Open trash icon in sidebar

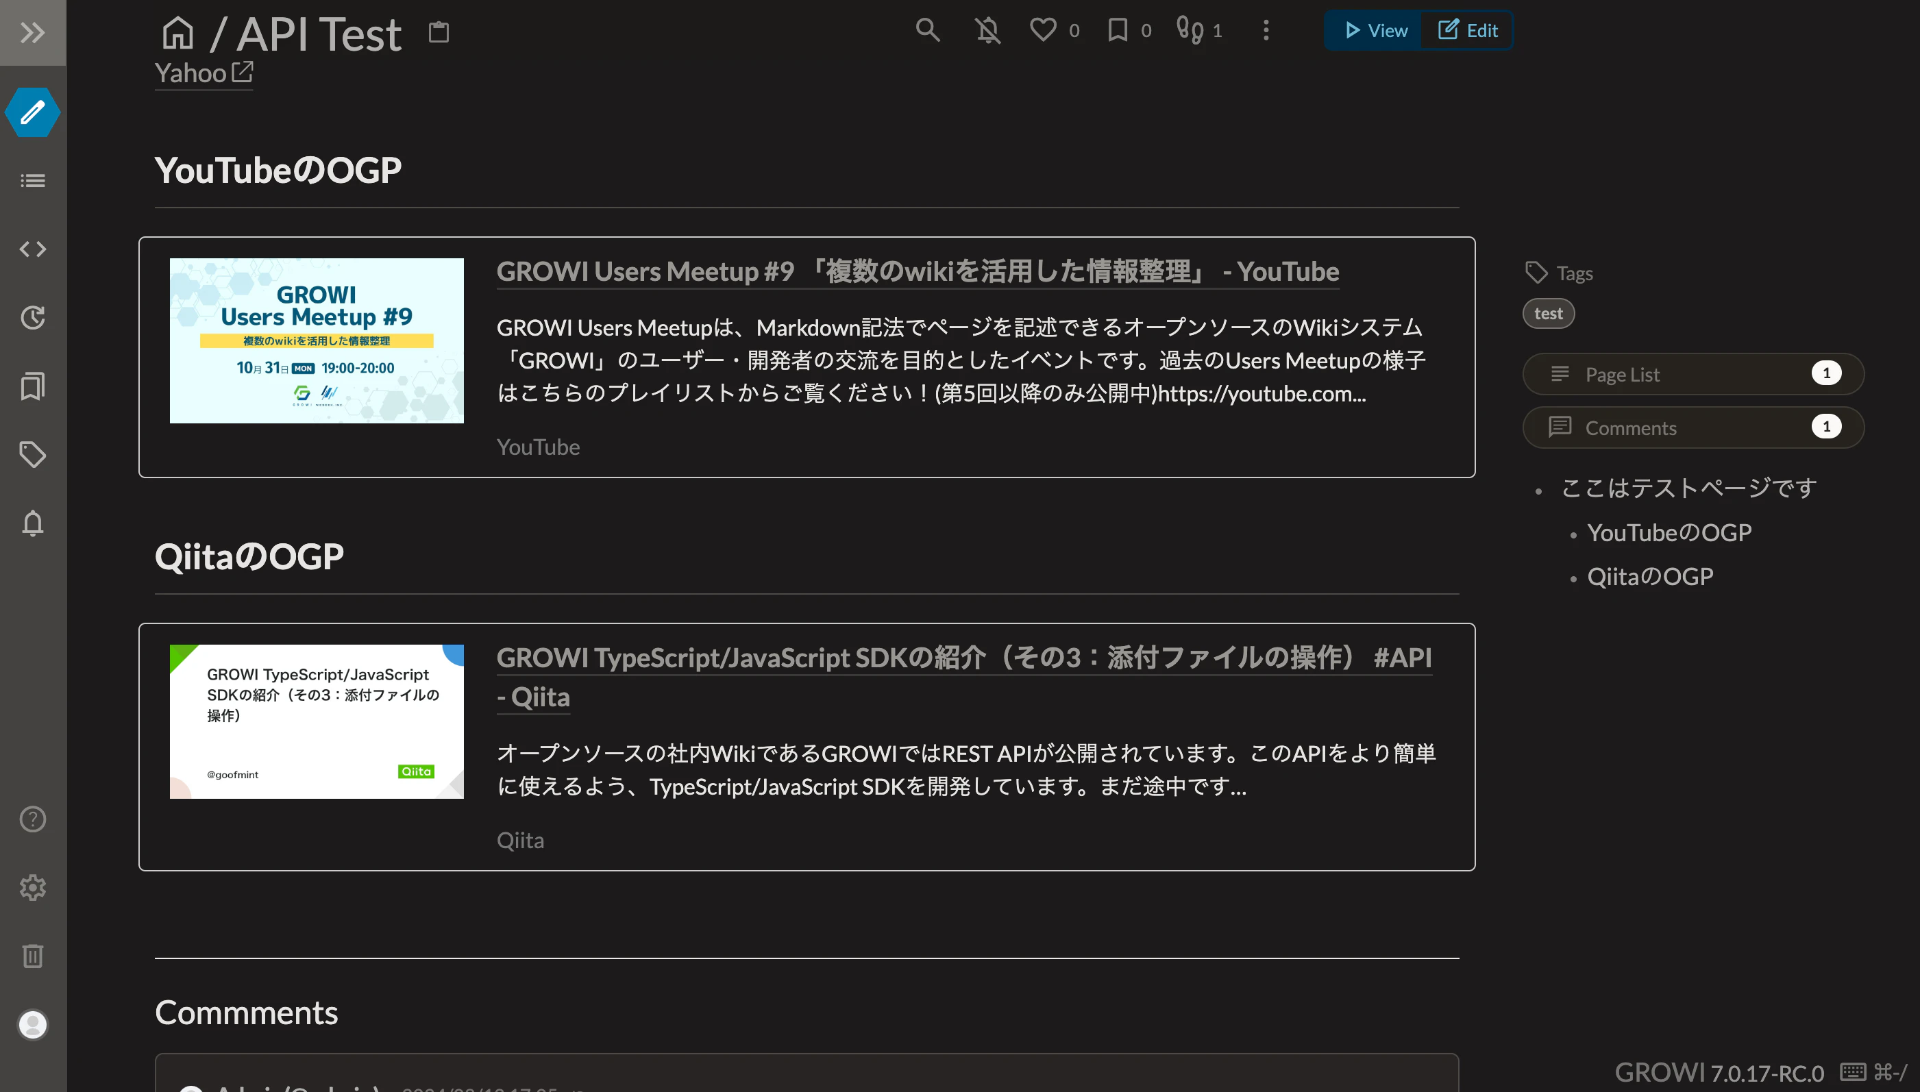pyautogui.click(x=32, y=956)
